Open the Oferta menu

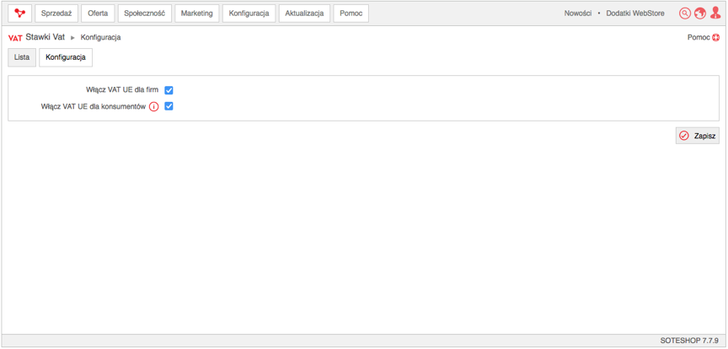coord(98,13)
